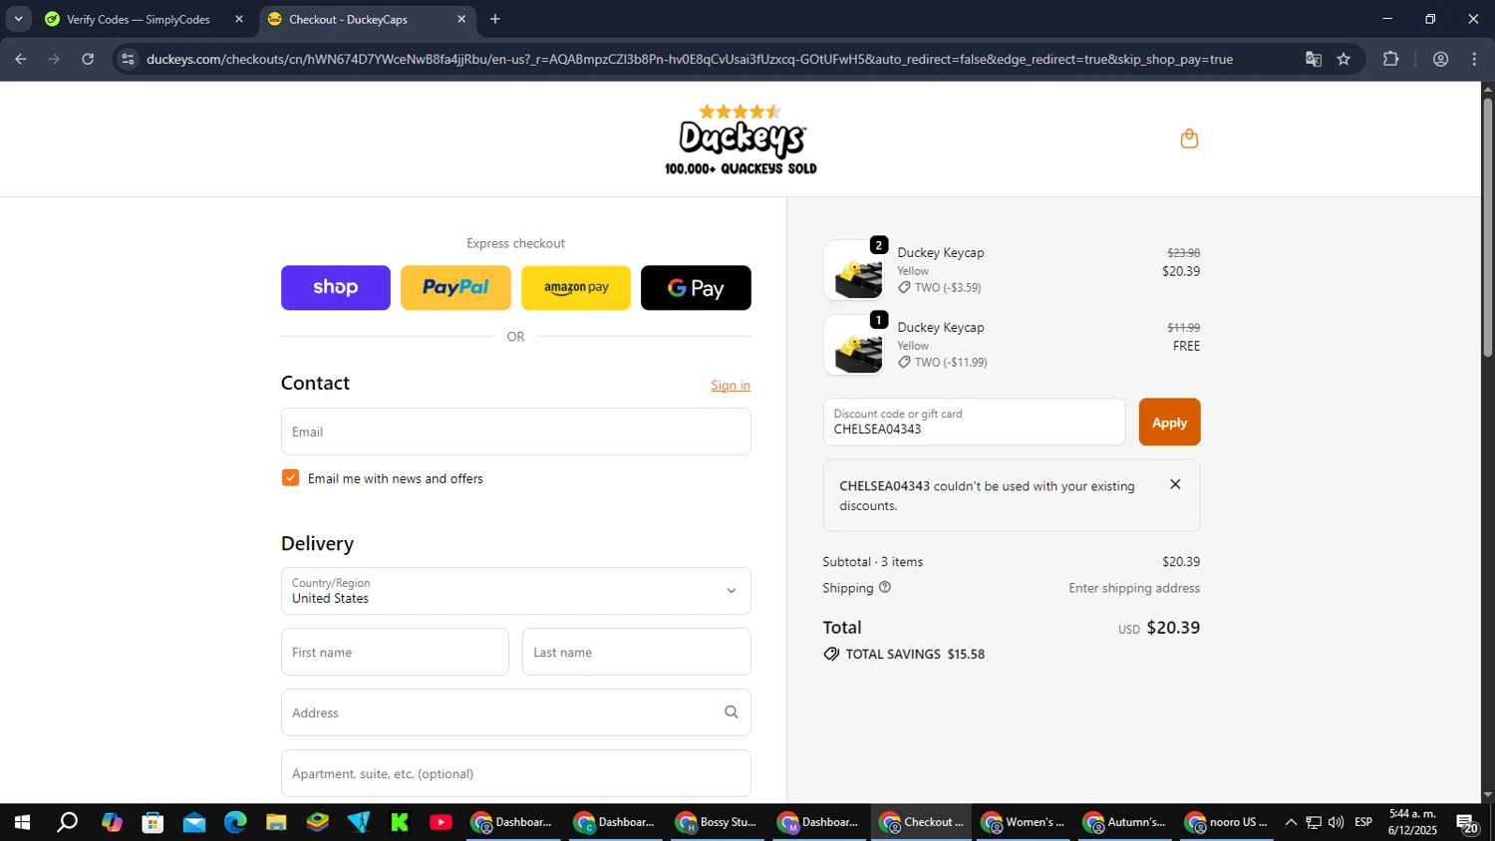This screenshot has height=841, width=1495.
Task: Click the TWO (-$3.59) discount tag
Action: pyautogui.click(x=939, y=287)
